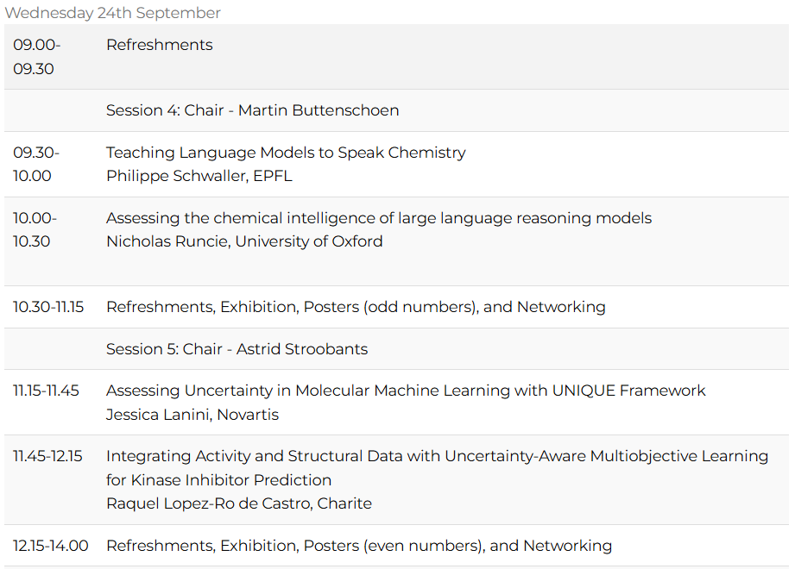795x569 pixels.
Task: Select the 11.45-12.15 time slot
Action: coord(47,456)
